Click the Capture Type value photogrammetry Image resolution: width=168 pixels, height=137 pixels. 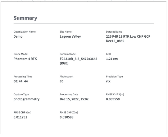(x=26, y=99)
